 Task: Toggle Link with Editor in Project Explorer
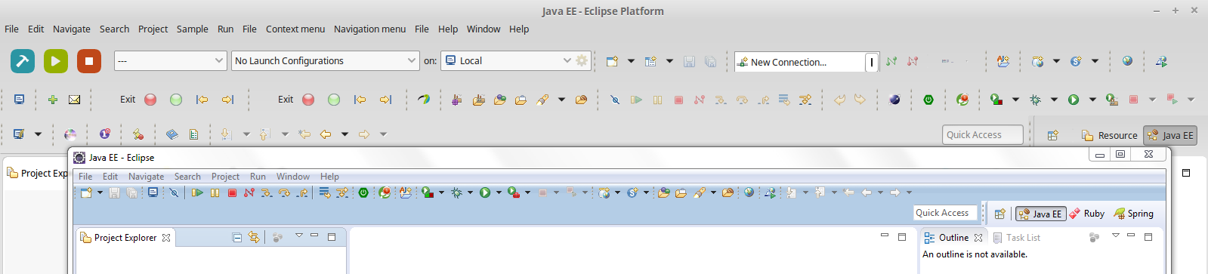[254, 237]
